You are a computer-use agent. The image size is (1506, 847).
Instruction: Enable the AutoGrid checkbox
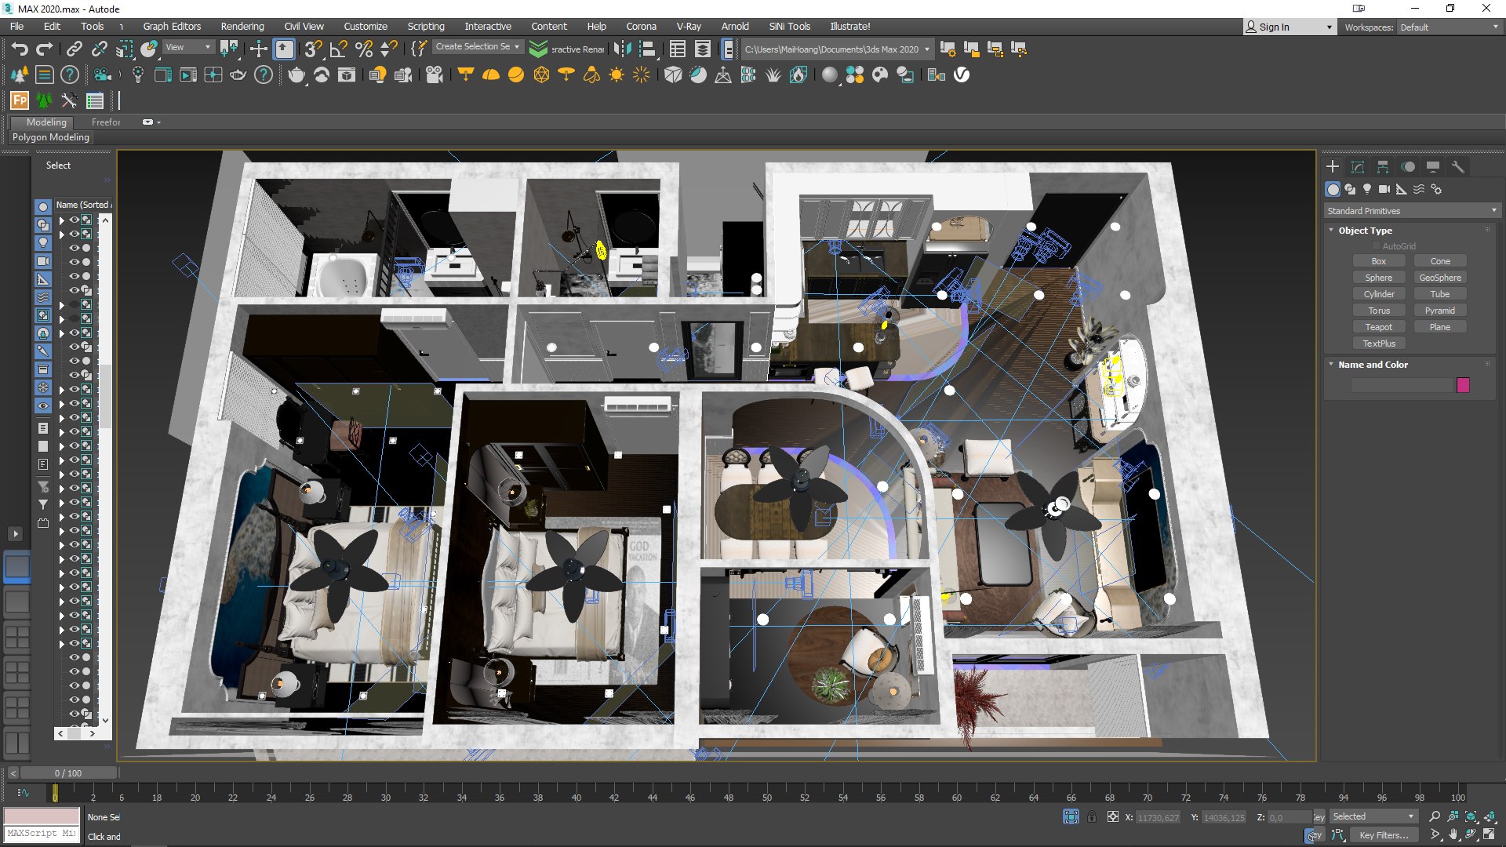[1377, 246]
